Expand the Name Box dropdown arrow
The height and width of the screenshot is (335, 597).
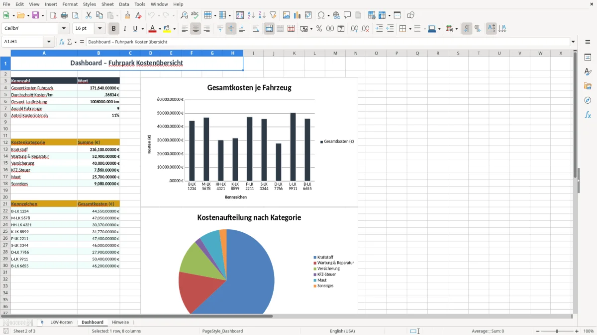coord(49,42)
